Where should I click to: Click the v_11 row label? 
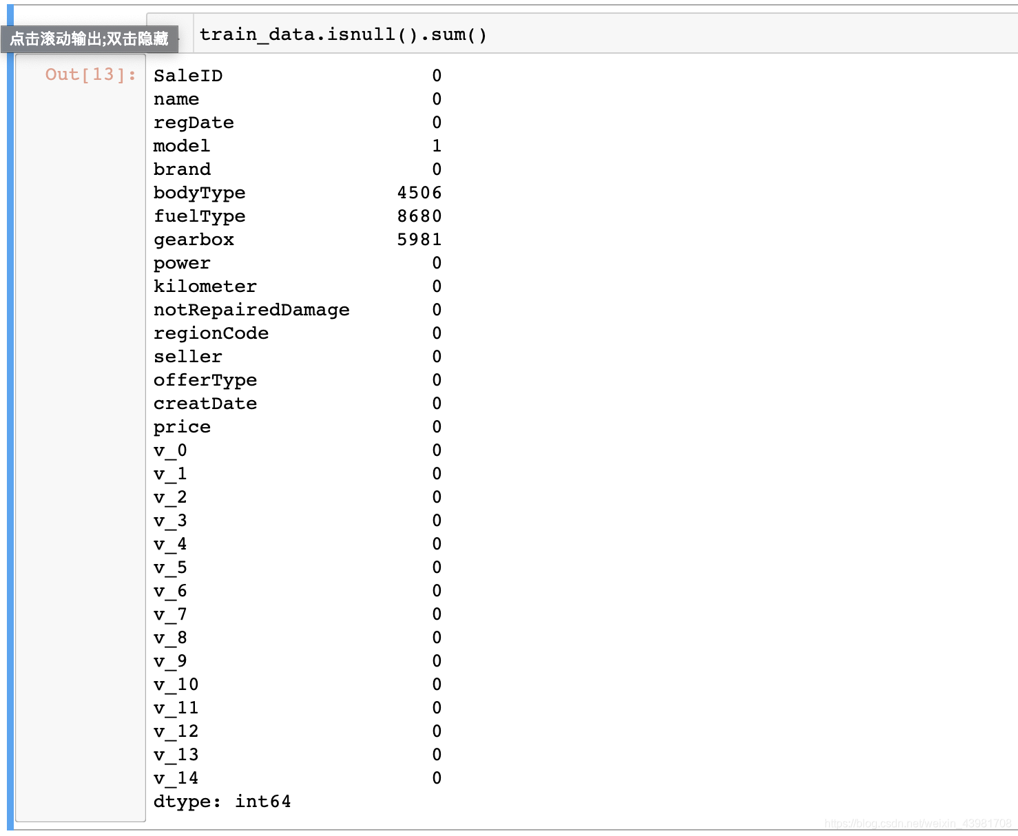click(176, 708)
